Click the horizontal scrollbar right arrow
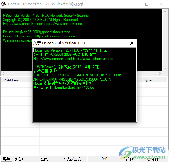169x162 pixels. (160, 74)
